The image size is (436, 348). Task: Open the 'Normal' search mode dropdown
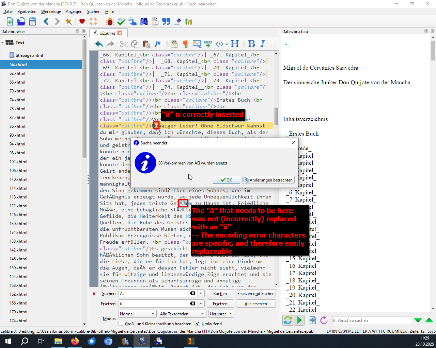(138, 314)
